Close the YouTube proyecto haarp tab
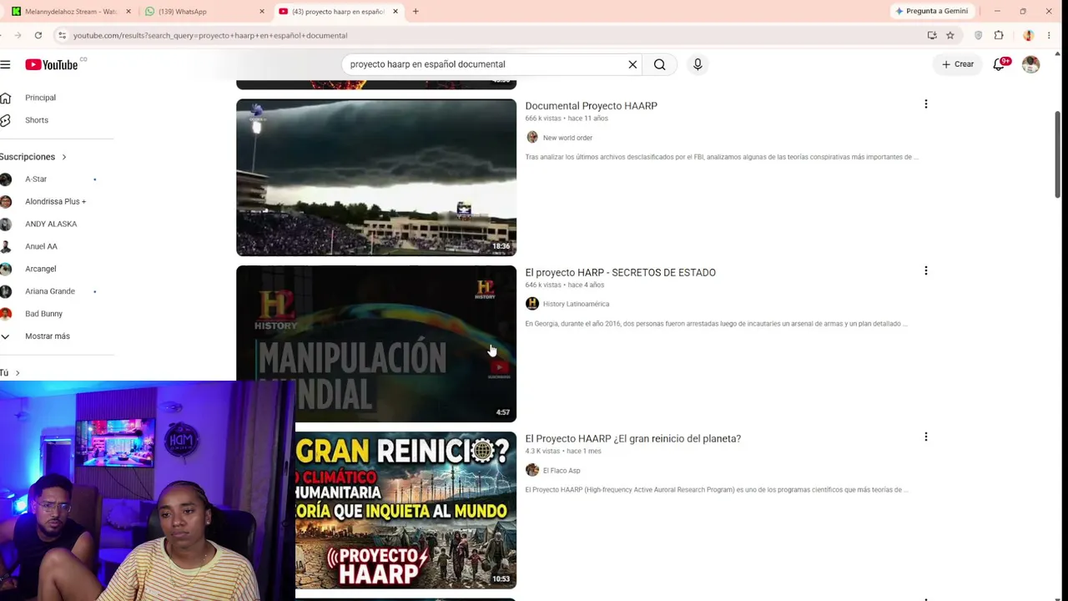This screenshot has width=1068, height=601. click(x=395, y=12)
